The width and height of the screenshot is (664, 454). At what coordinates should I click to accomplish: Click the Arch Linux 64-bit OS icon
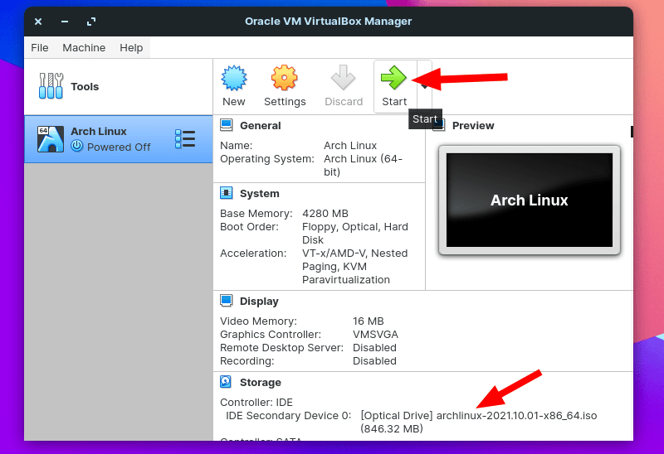pos(51,138)
